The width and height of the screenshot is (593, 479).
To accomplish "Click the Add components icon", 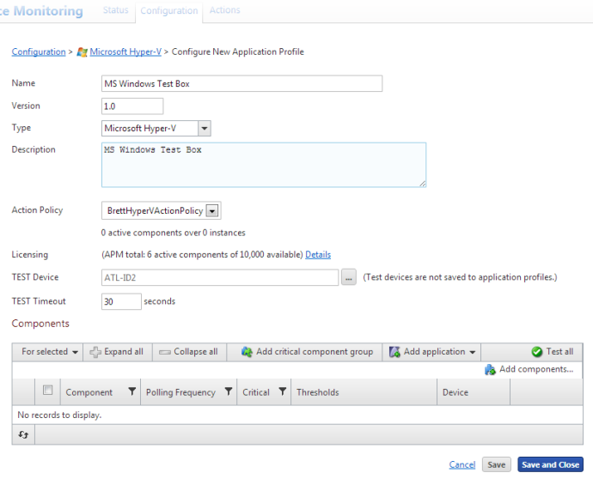I will coord(490,369).
